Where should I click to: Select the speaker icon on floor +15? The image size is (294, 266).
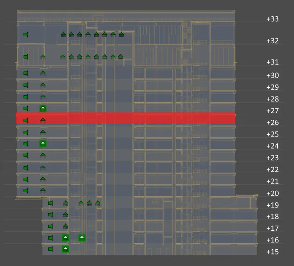tap(51, 249)
